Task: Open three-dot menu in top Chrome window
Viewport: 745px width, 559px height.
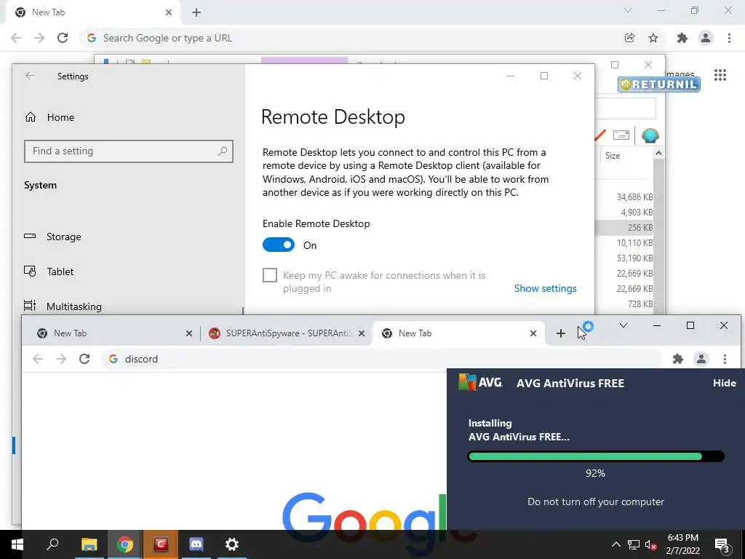Action: (x=729, y=38)
